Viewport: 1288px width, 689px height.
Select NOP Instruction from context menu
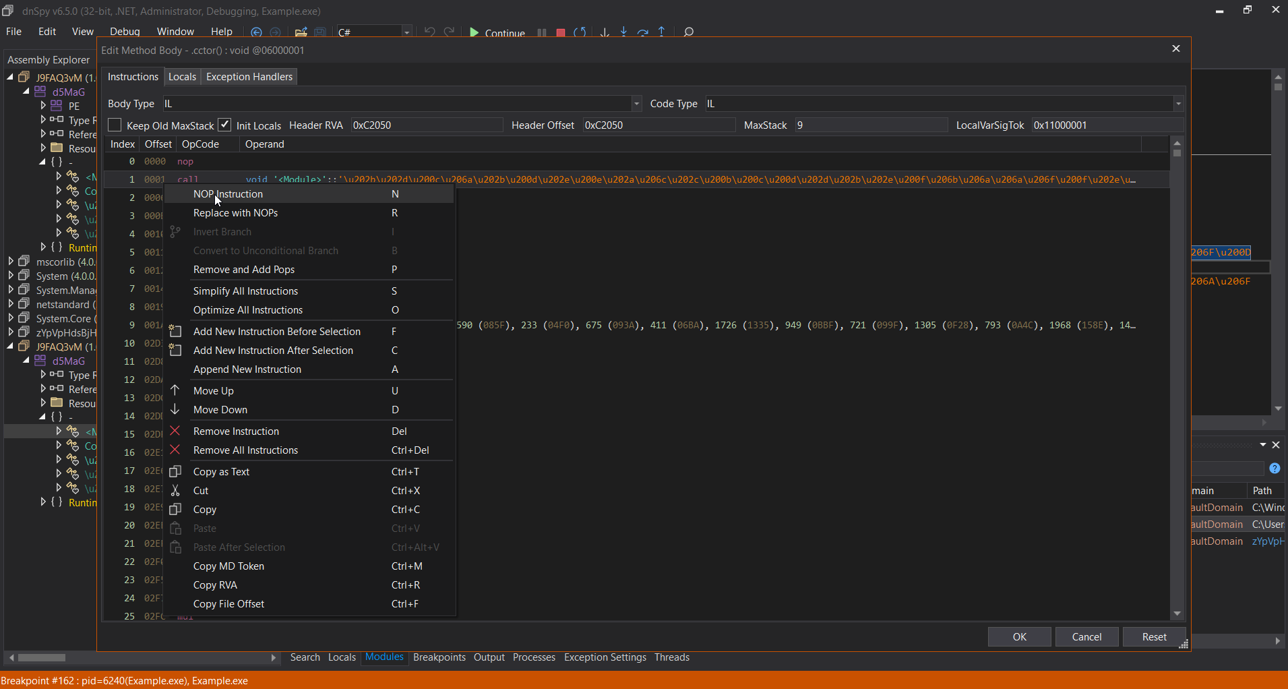tap(228, 194)
